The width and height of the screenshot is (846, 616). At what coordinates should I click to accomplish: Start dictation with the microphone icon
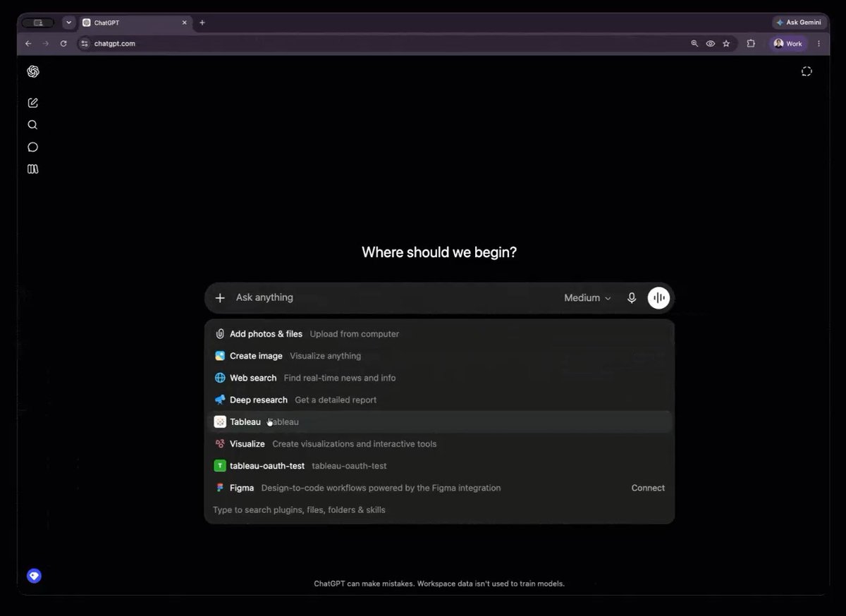632,298
